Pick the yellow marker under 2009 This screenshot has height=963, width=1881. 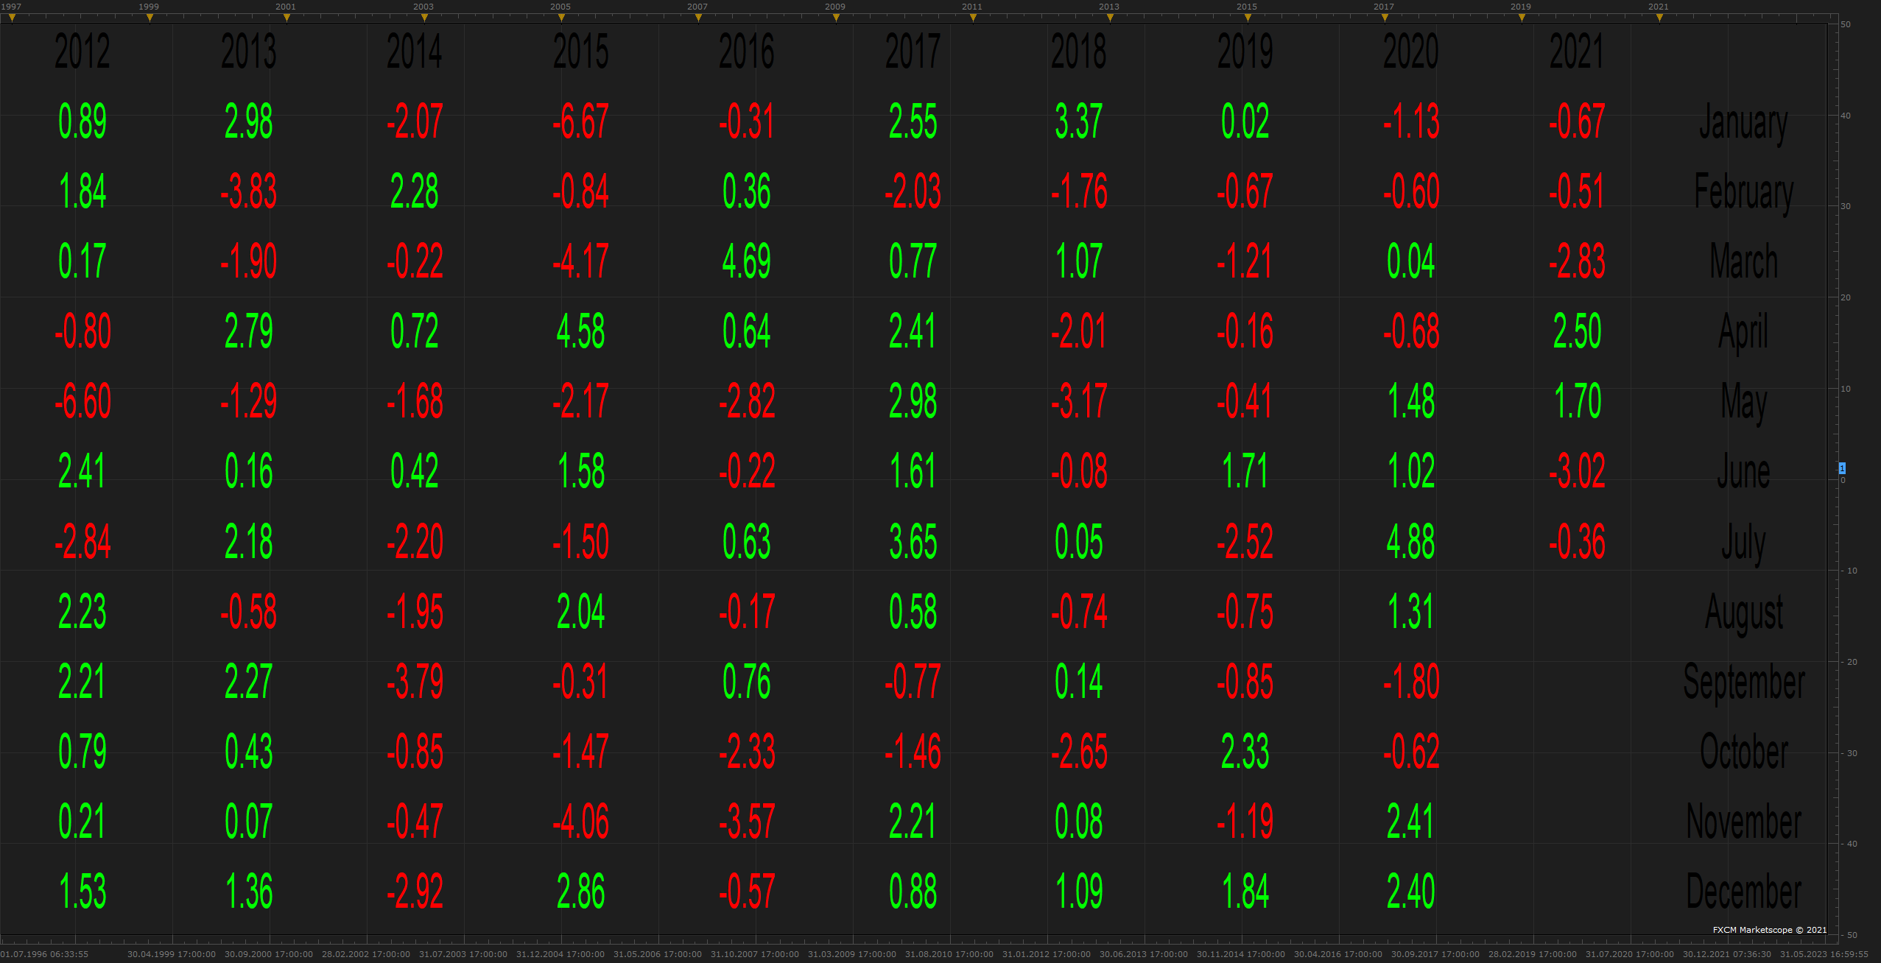tap(836, 18)
